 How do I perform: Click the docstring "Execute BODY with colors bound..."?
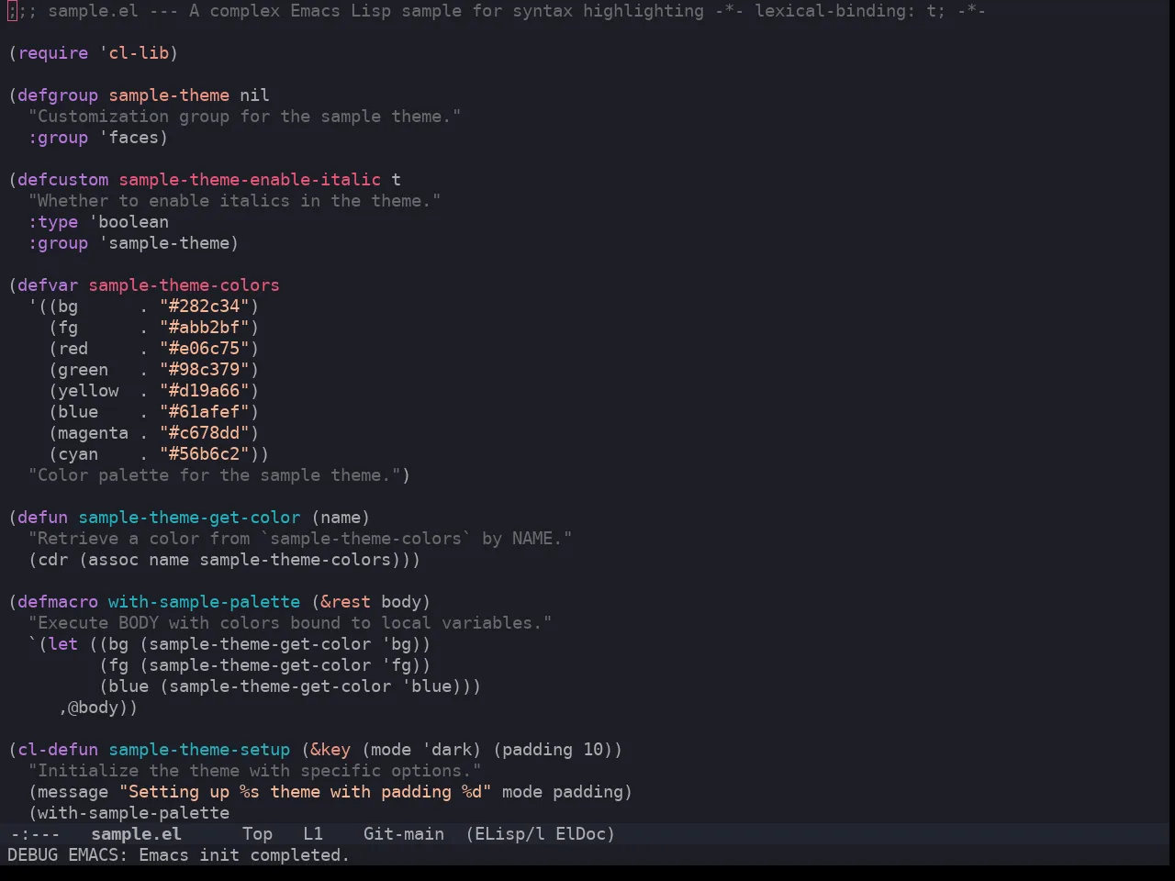point(290,623)
